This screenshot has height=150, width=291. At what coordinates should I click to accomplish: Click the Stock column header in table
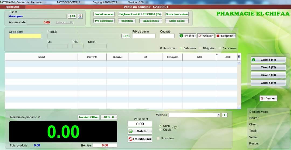pyautogui.click(x=227, y=57)
